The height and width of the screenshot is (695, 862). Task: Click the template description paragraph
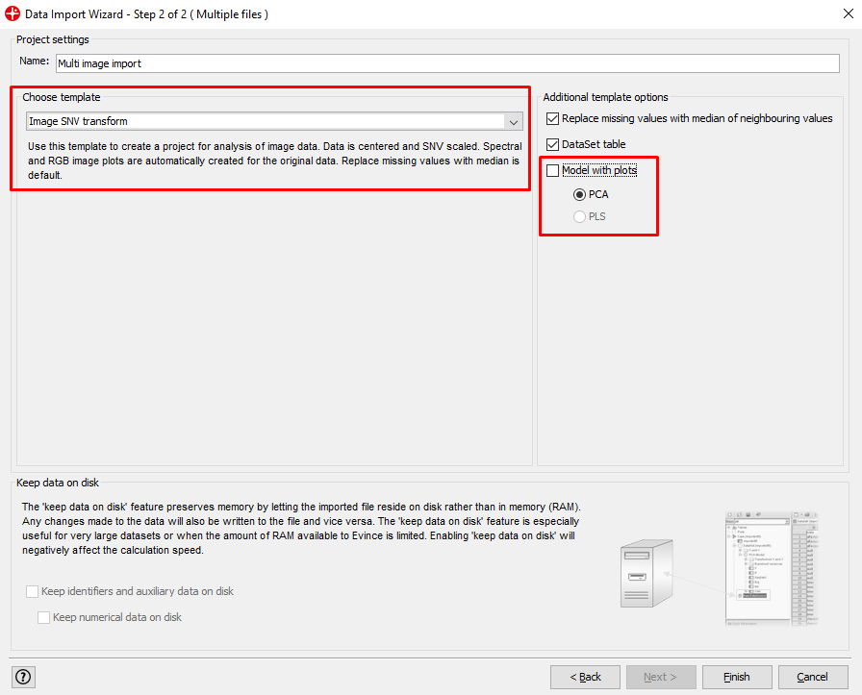[x=273, y=161]
